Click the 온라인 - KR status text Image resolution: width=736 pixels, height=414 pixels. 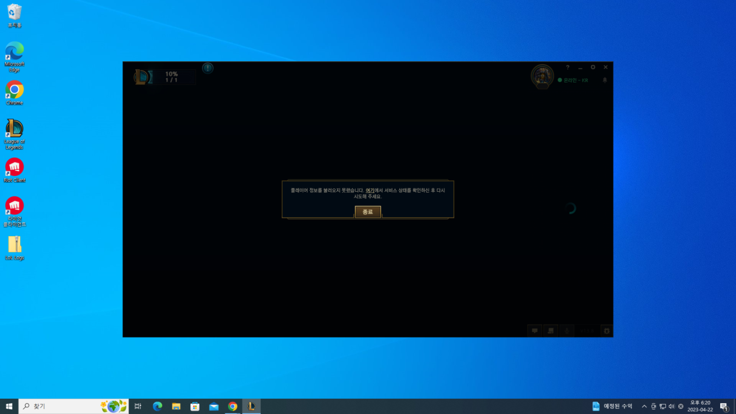click(575, 80)
